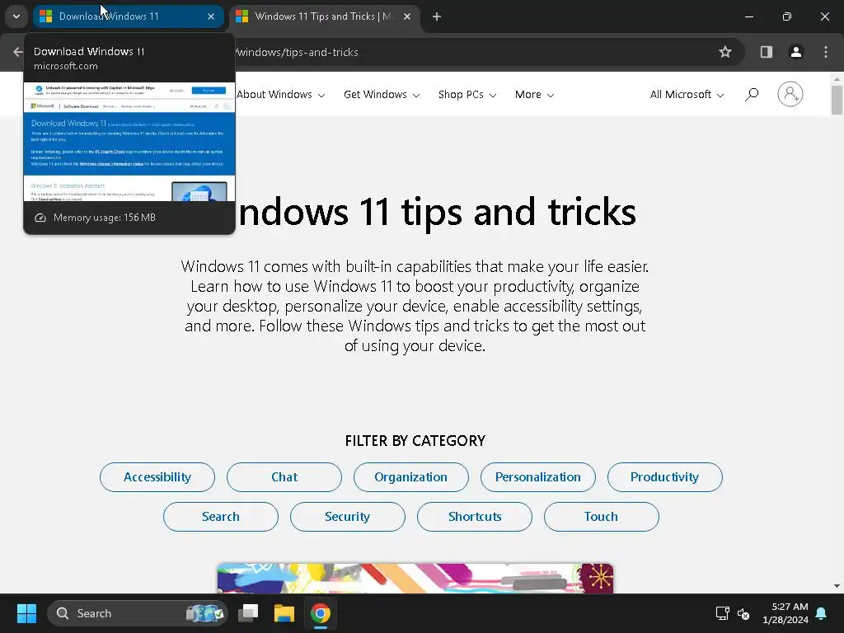Open the Chrome profile menu
844x633 pixels.
796,52
